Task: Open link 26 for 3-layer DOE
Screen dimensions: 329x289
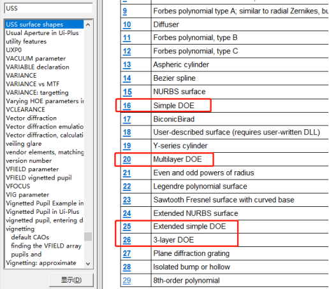Action: 127,240
